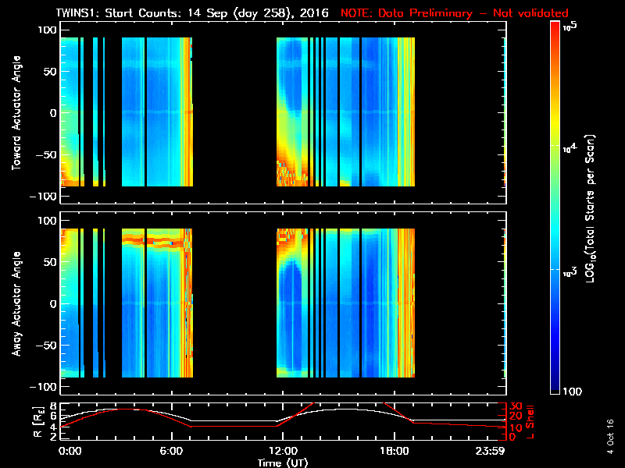Click the black data gap in Toward panel
The height and width of the screenshot is (468, 625).
click(234, 113)
